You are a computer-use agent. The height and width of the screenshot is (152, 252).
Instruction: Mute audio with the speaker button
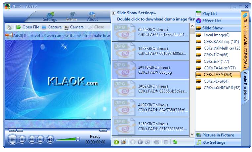pyautogui.click(x=50, y=139)
